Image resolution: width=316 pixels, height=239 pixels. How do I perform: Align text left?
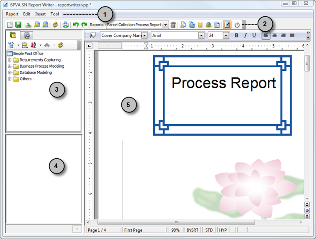click(266, 36)
